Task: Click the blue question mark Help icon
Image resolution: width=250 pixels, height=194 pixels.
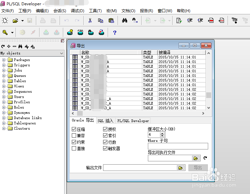Action: (x=115, y=33)
